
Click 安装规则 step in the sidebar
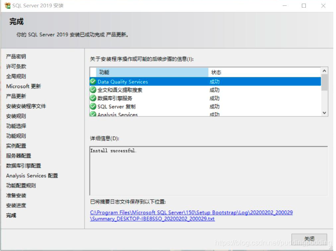pos(16,116)
